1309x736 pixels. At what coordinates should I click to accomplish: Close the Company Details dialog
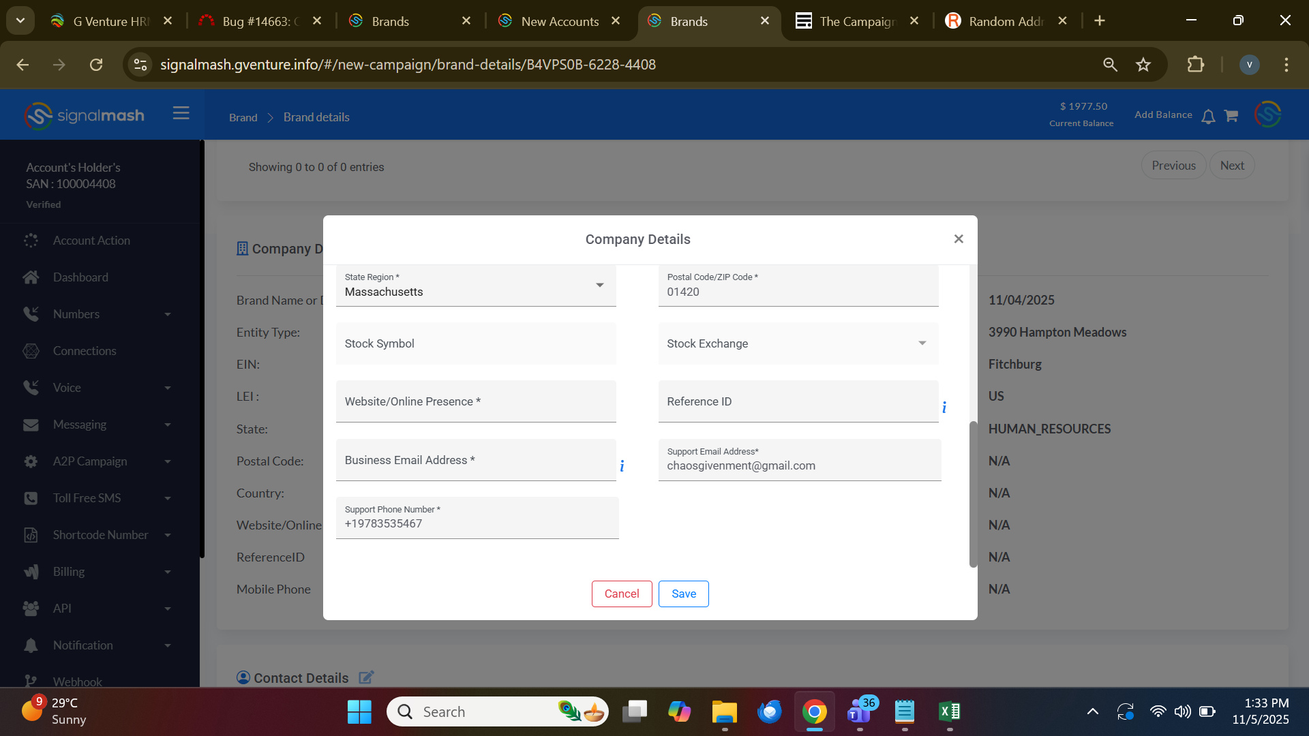pos(959,239)
